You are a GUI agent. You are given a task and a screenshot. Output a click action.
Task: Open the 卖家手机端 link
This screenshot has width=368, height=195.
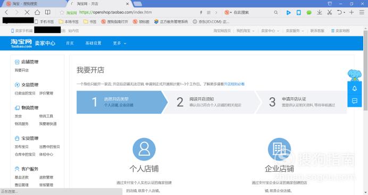click(22, 31)
